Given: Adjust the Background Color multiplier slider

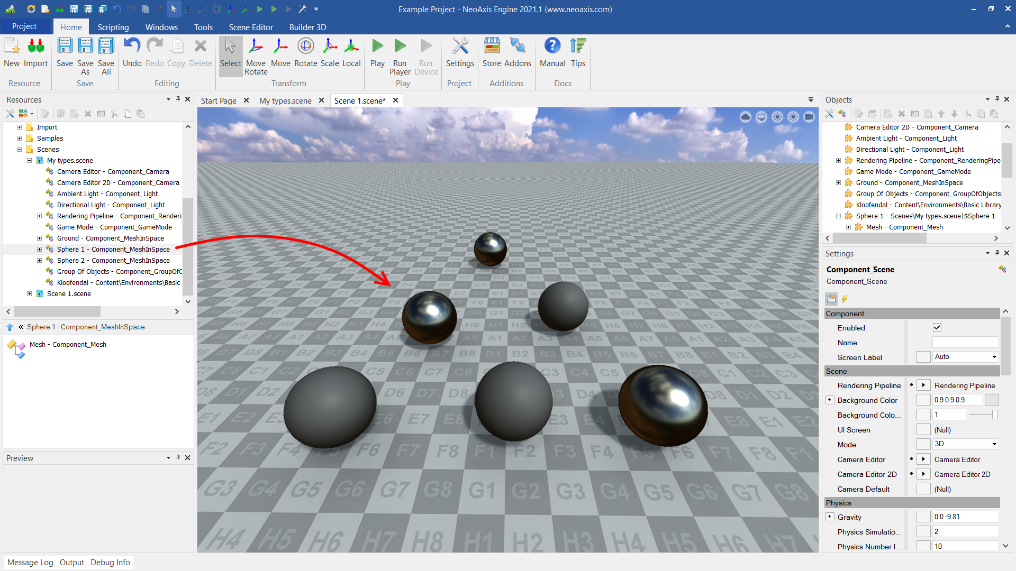Looking at the screenshot, I should pyautogui.click(x=994, y=415).
